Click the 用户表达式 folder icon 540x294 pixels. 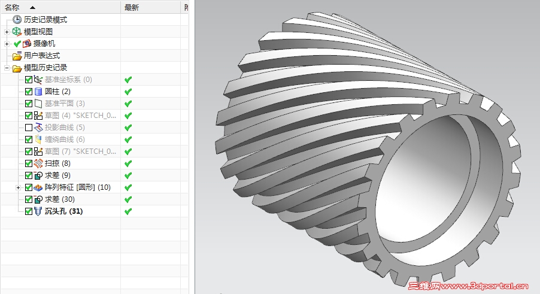pyautogui.click(x=17, y=56)
